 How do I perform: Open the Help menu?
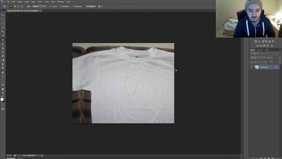point(68,2)
